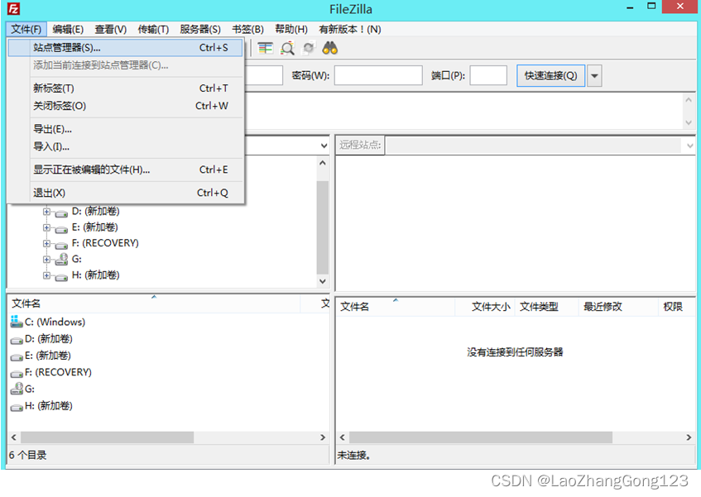Click remote file list scroll-right arrow
Screen dimensions: 701x497
(689, 437)
